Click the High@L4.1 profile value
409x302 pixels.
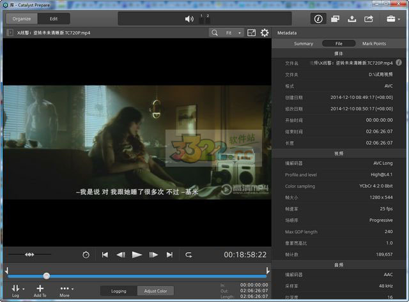click(382, 174)
